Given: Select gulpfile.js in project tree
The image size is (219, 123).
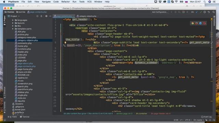Looking at the screenshot, I should [x=19, y=112].
